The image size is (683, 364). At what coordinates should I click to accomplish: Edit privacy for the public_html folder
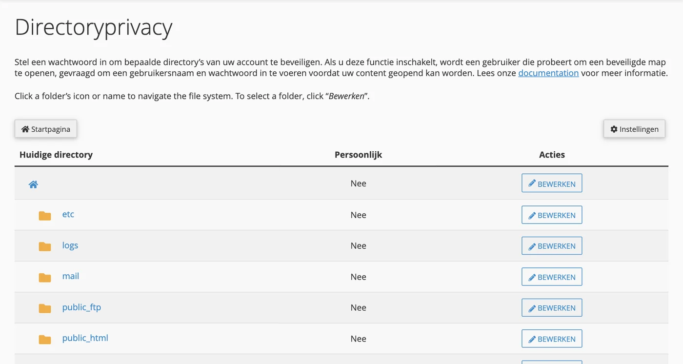[552, 339]
